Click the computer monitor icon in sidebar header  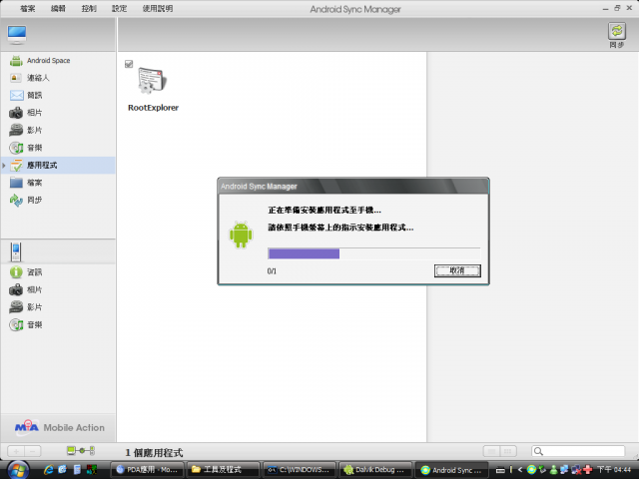17,35
